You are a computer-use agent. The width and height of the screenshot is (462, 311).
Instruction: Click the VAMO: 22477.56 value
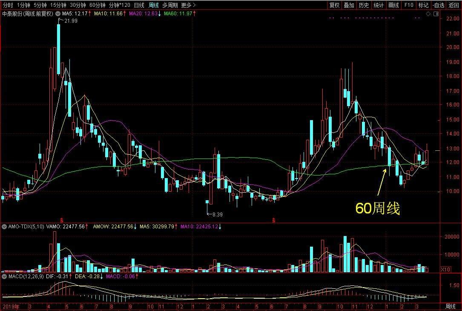point(65,227)
